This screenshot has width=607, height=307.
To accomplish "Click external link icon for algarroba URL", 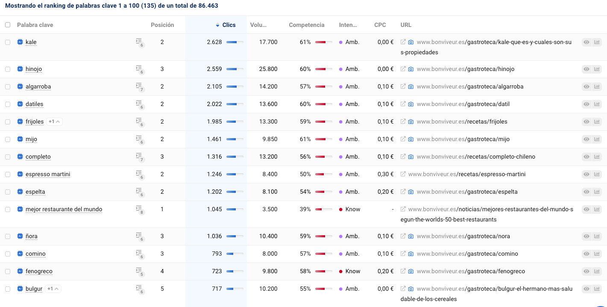I will click(403, 86).
